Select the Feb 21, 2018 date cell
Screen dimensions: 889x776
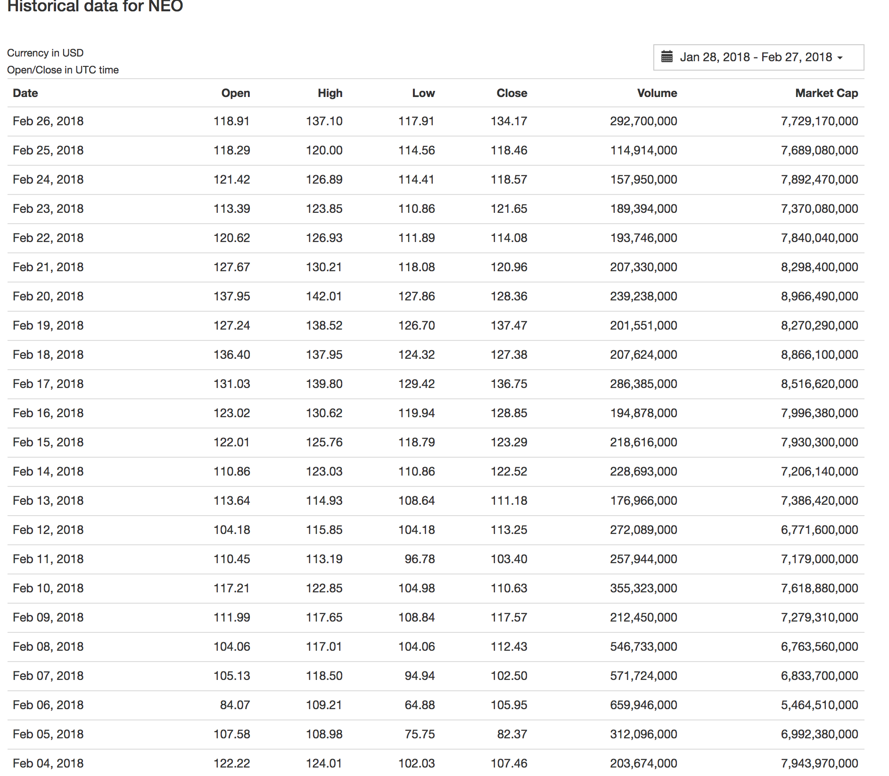48,267
